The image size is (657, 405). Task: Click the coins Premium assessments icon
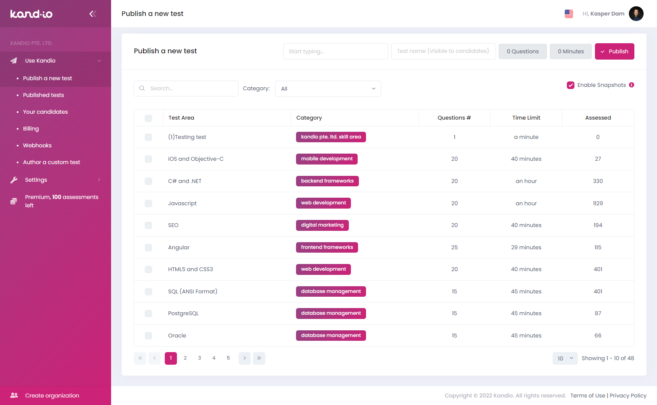[14, 201]
